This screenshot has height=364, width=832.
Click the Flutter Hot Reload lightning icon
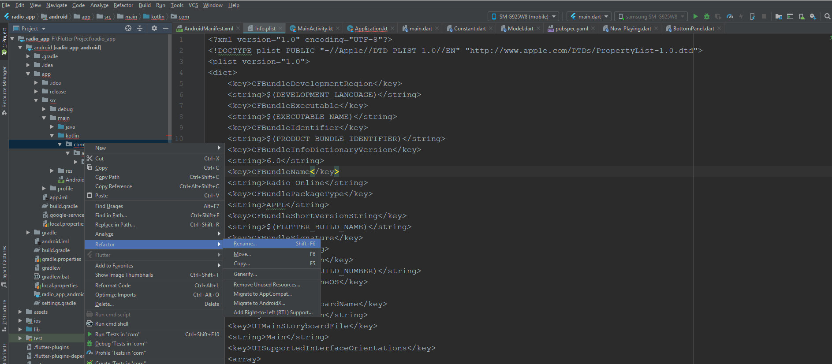741,16
